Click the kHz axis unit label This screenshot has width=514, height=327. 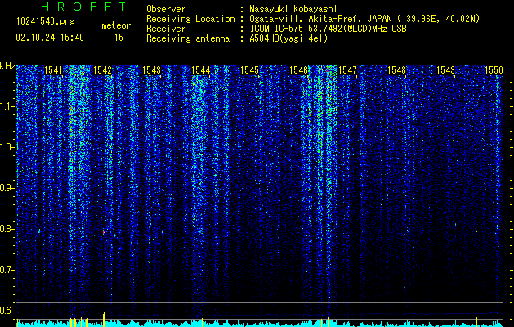click(7, 66)
